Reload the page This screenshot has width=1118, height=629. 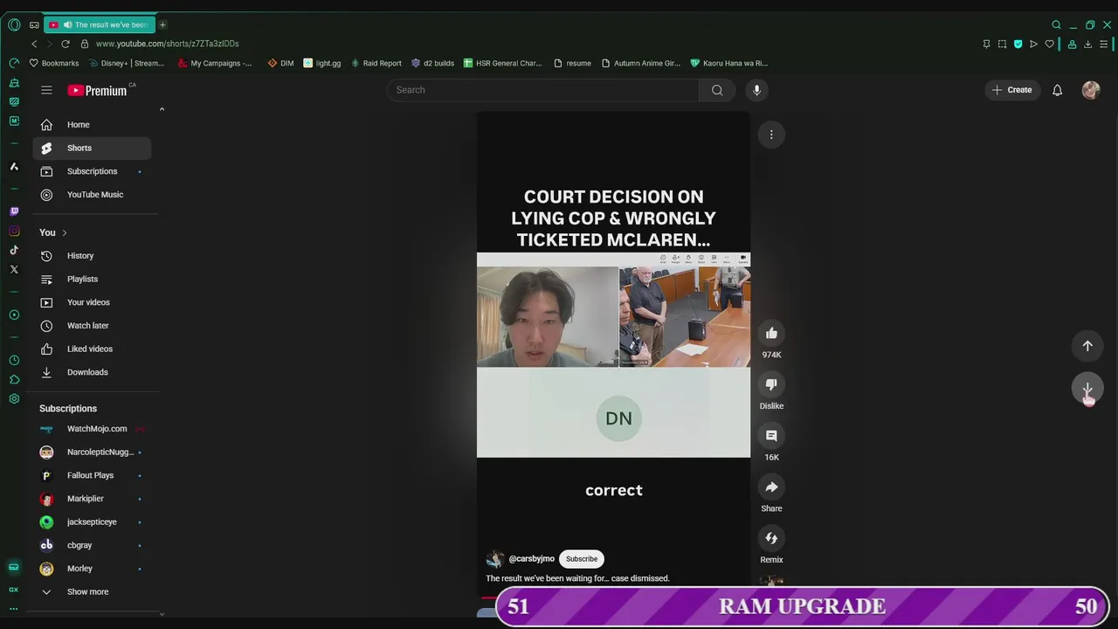point(66,44)
